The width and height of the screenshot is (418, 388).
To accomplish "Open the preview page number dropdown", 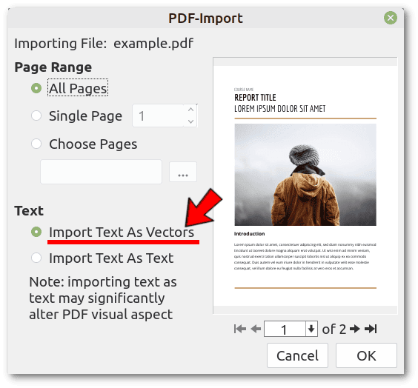I will click(311, 329).
